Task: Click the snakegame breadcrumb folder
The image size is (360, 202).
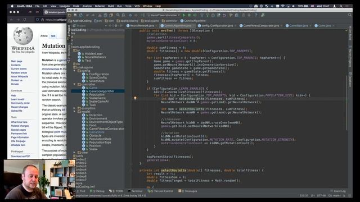Action: (150, 21)
